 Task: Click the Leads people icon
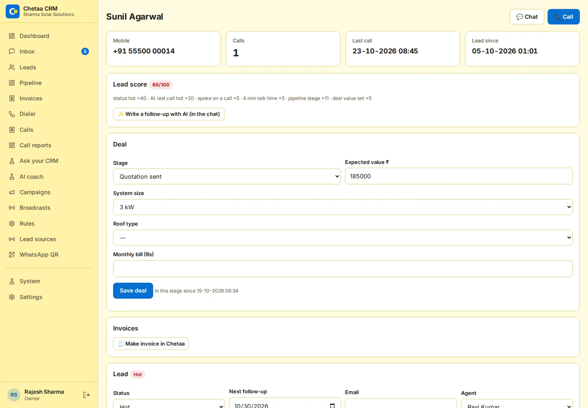click(x=12, y=67)
